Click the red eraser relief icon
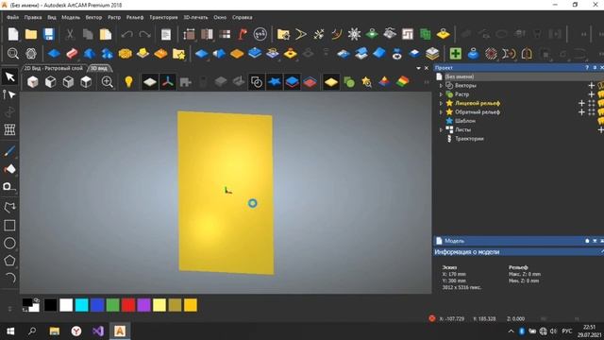604x340 pixels. [72, 53]
